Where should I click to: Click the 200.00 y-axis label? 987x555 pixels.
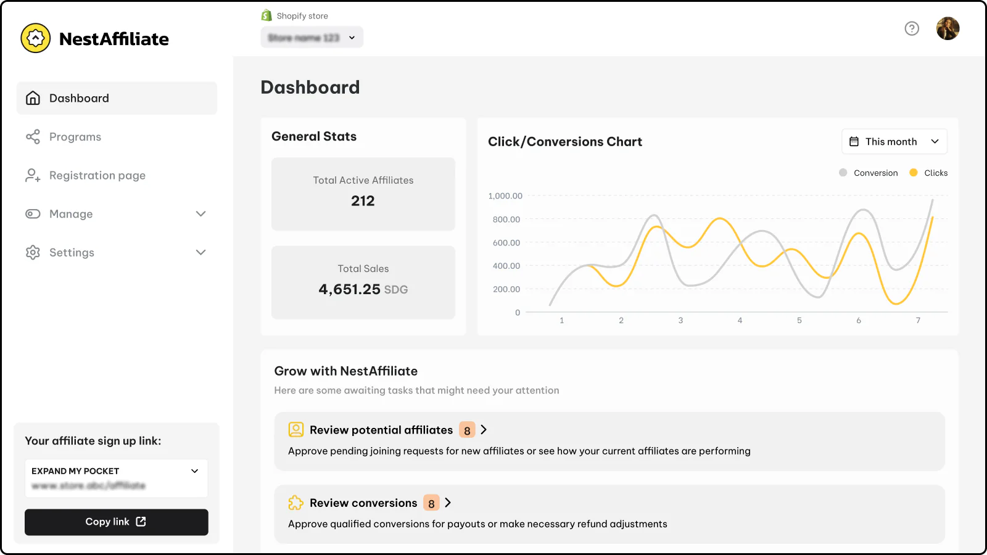506,289
